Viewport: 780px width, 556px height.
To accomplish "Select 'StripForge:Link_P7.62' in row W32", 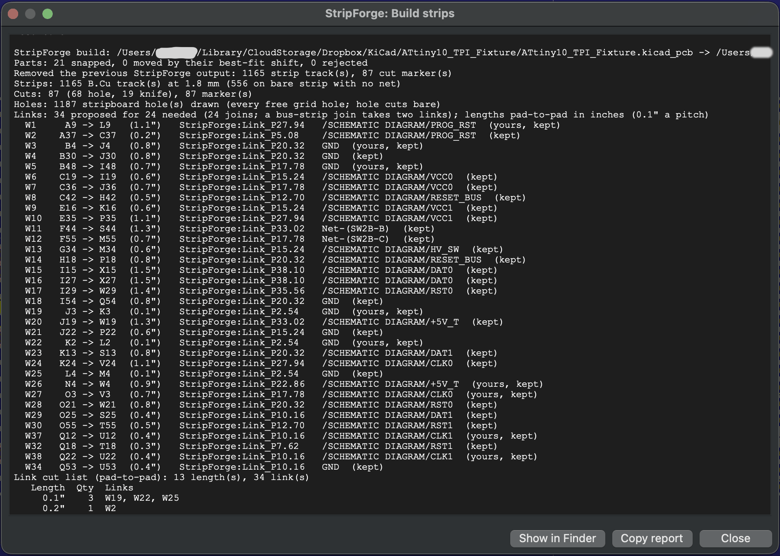I will click(239, 446).
